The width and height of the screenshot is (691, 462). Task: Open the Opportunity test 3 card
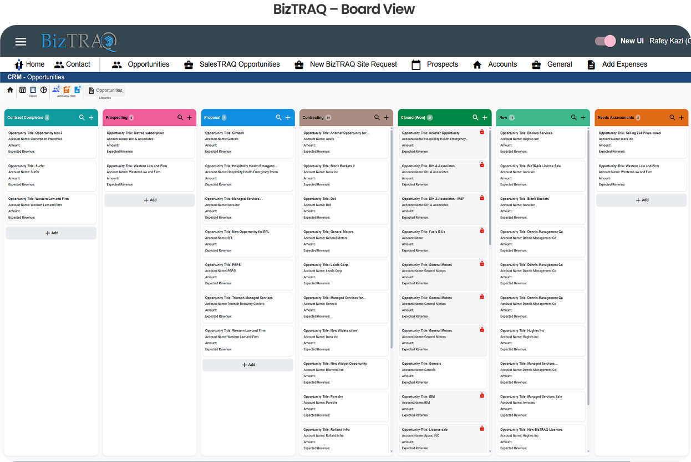[51, 142]
